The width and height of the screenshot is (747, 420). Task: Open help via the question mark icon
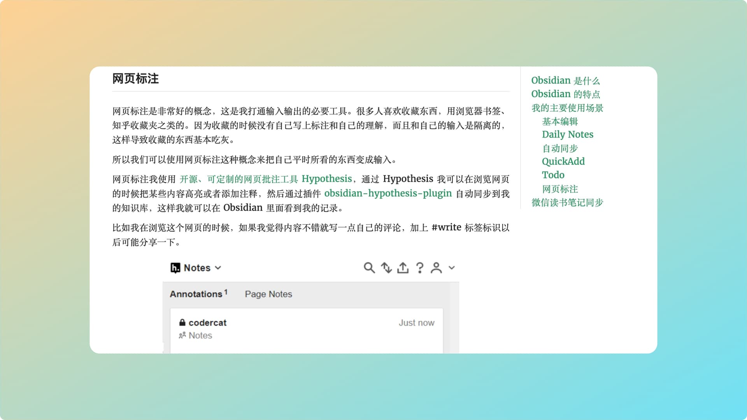[x=420, y=268]
